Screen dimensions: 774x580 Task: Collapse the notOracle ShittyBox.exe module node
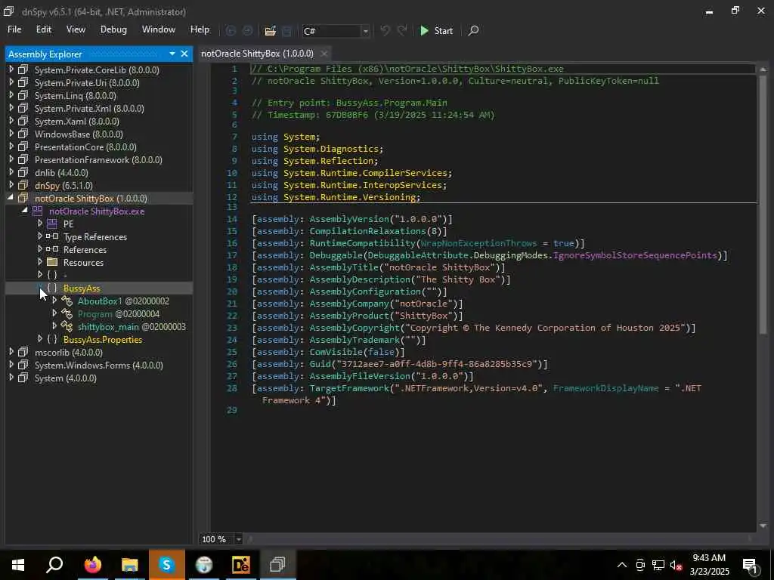click(x=25, y=211)
